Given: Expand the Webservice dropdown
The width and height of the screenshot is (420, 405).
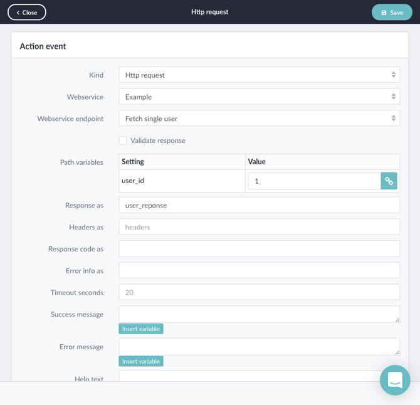Looking at the screenshot, I should (x=259, y=97).
